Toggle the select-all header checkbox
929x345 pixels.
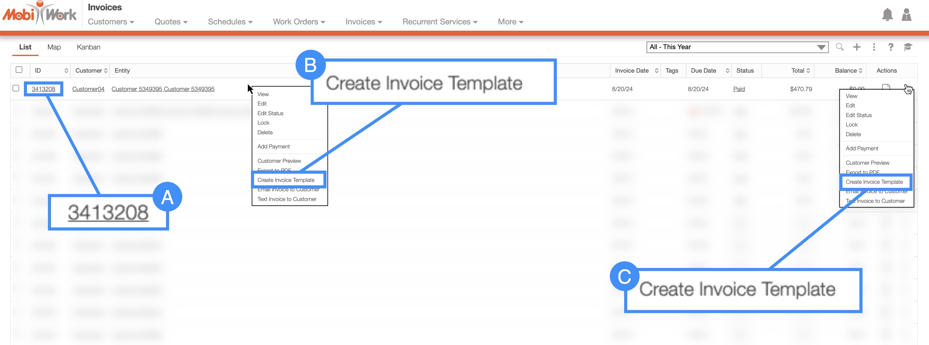tap(19, 70)
